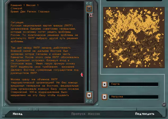Toggle the Карта checkbox button
This screenshot has height=119, width=168.
(104, 85)
